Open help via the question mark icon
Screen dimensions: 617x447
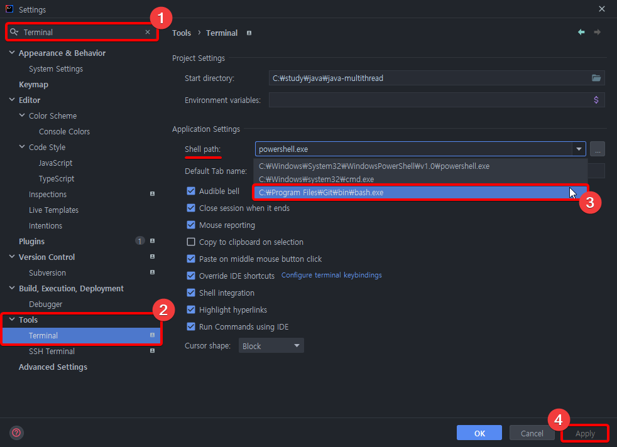tap(16, 433)
